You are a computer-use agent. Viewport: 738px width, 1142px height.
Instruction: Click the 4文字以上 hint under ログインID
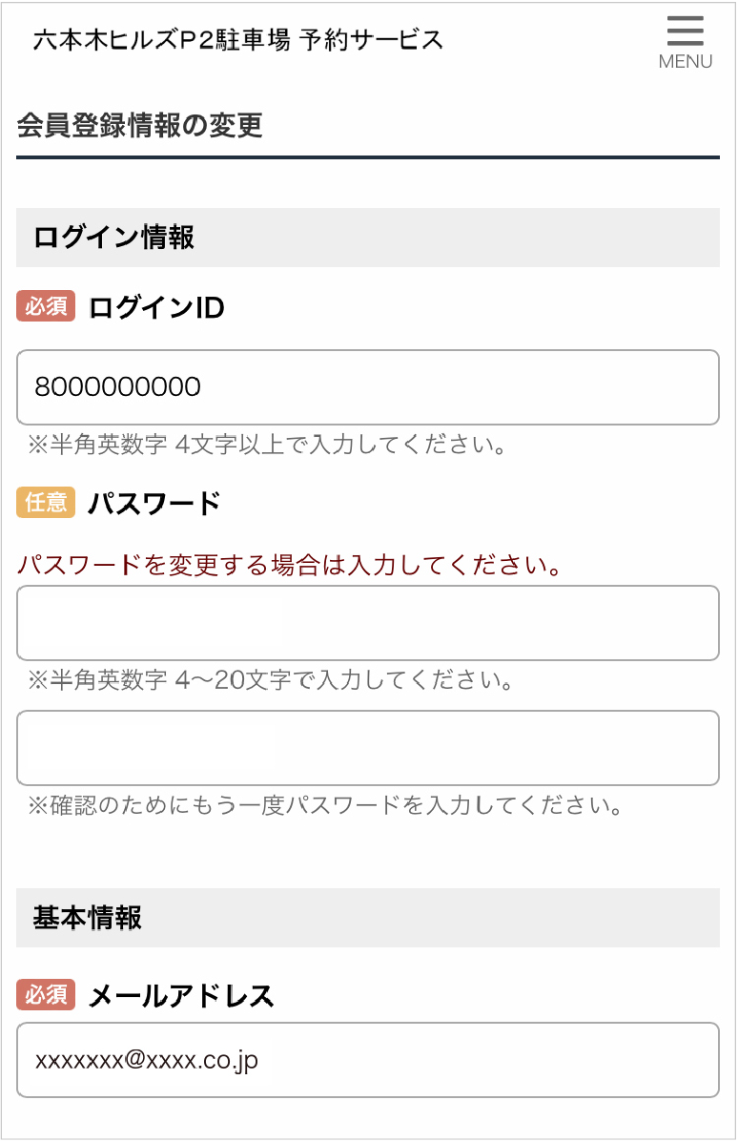pyautogui.click(x=265, y=445)
